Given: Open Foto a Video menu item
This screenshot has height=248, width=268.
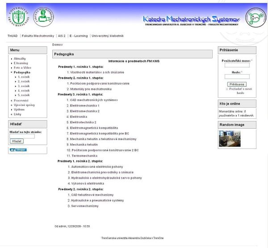Looking at the screenshot, I should pyautogui.click(x=23, y=68).
